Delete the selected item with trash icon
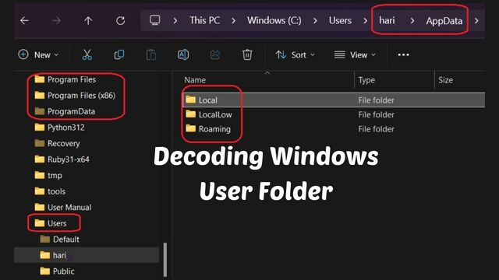 point(247,54)
